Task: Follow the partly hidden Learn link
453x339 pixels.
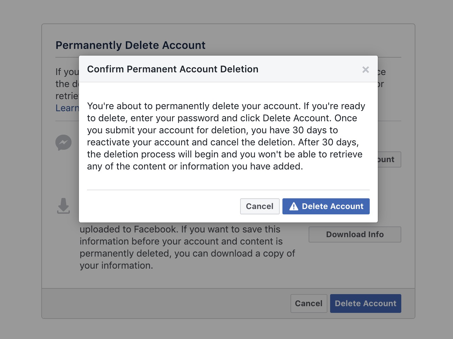Action: (x=67, y=108)
